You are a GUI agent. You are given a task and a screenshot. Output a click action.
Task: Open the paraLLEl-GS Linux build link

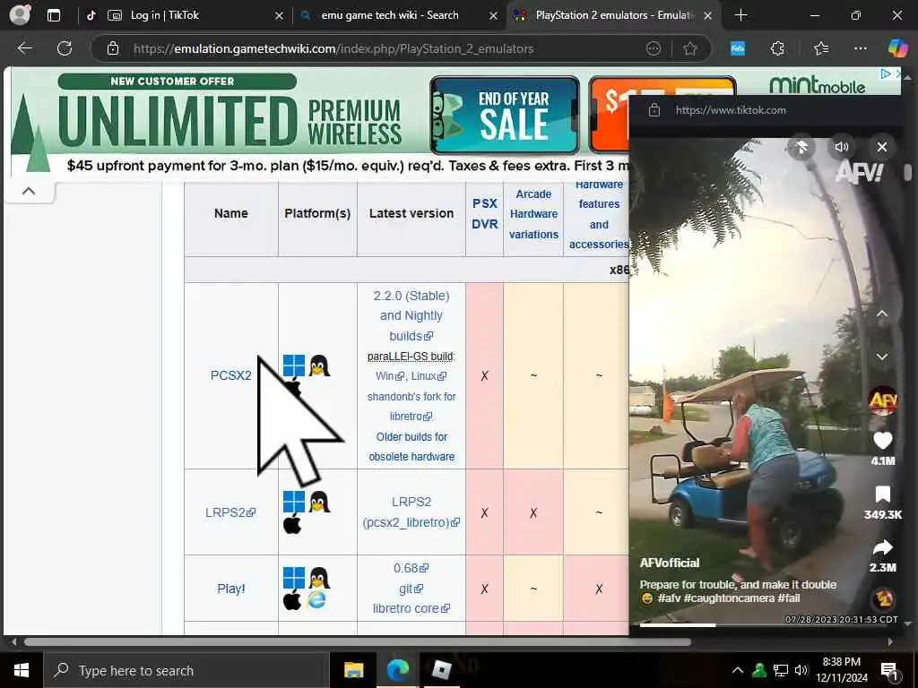click(x=429, y=376)
